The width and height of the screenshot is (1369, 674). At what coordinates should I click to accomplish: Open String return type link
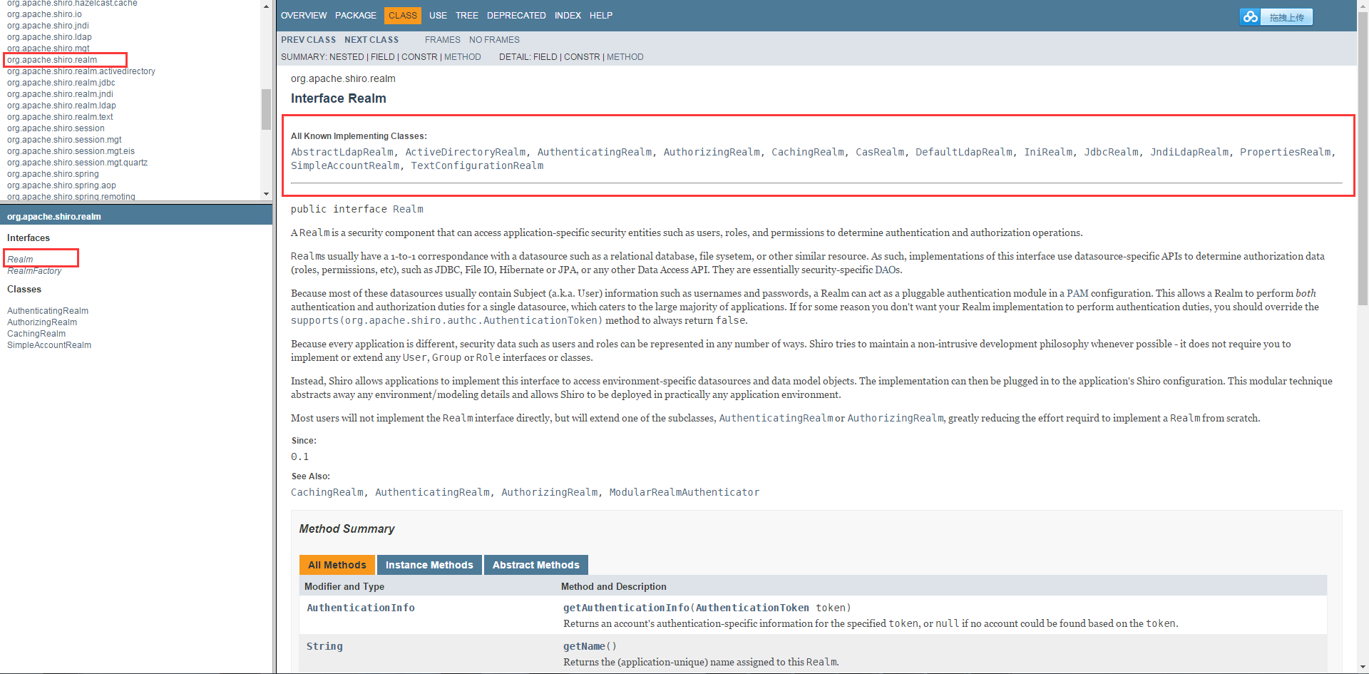click(x=324, y=646)
